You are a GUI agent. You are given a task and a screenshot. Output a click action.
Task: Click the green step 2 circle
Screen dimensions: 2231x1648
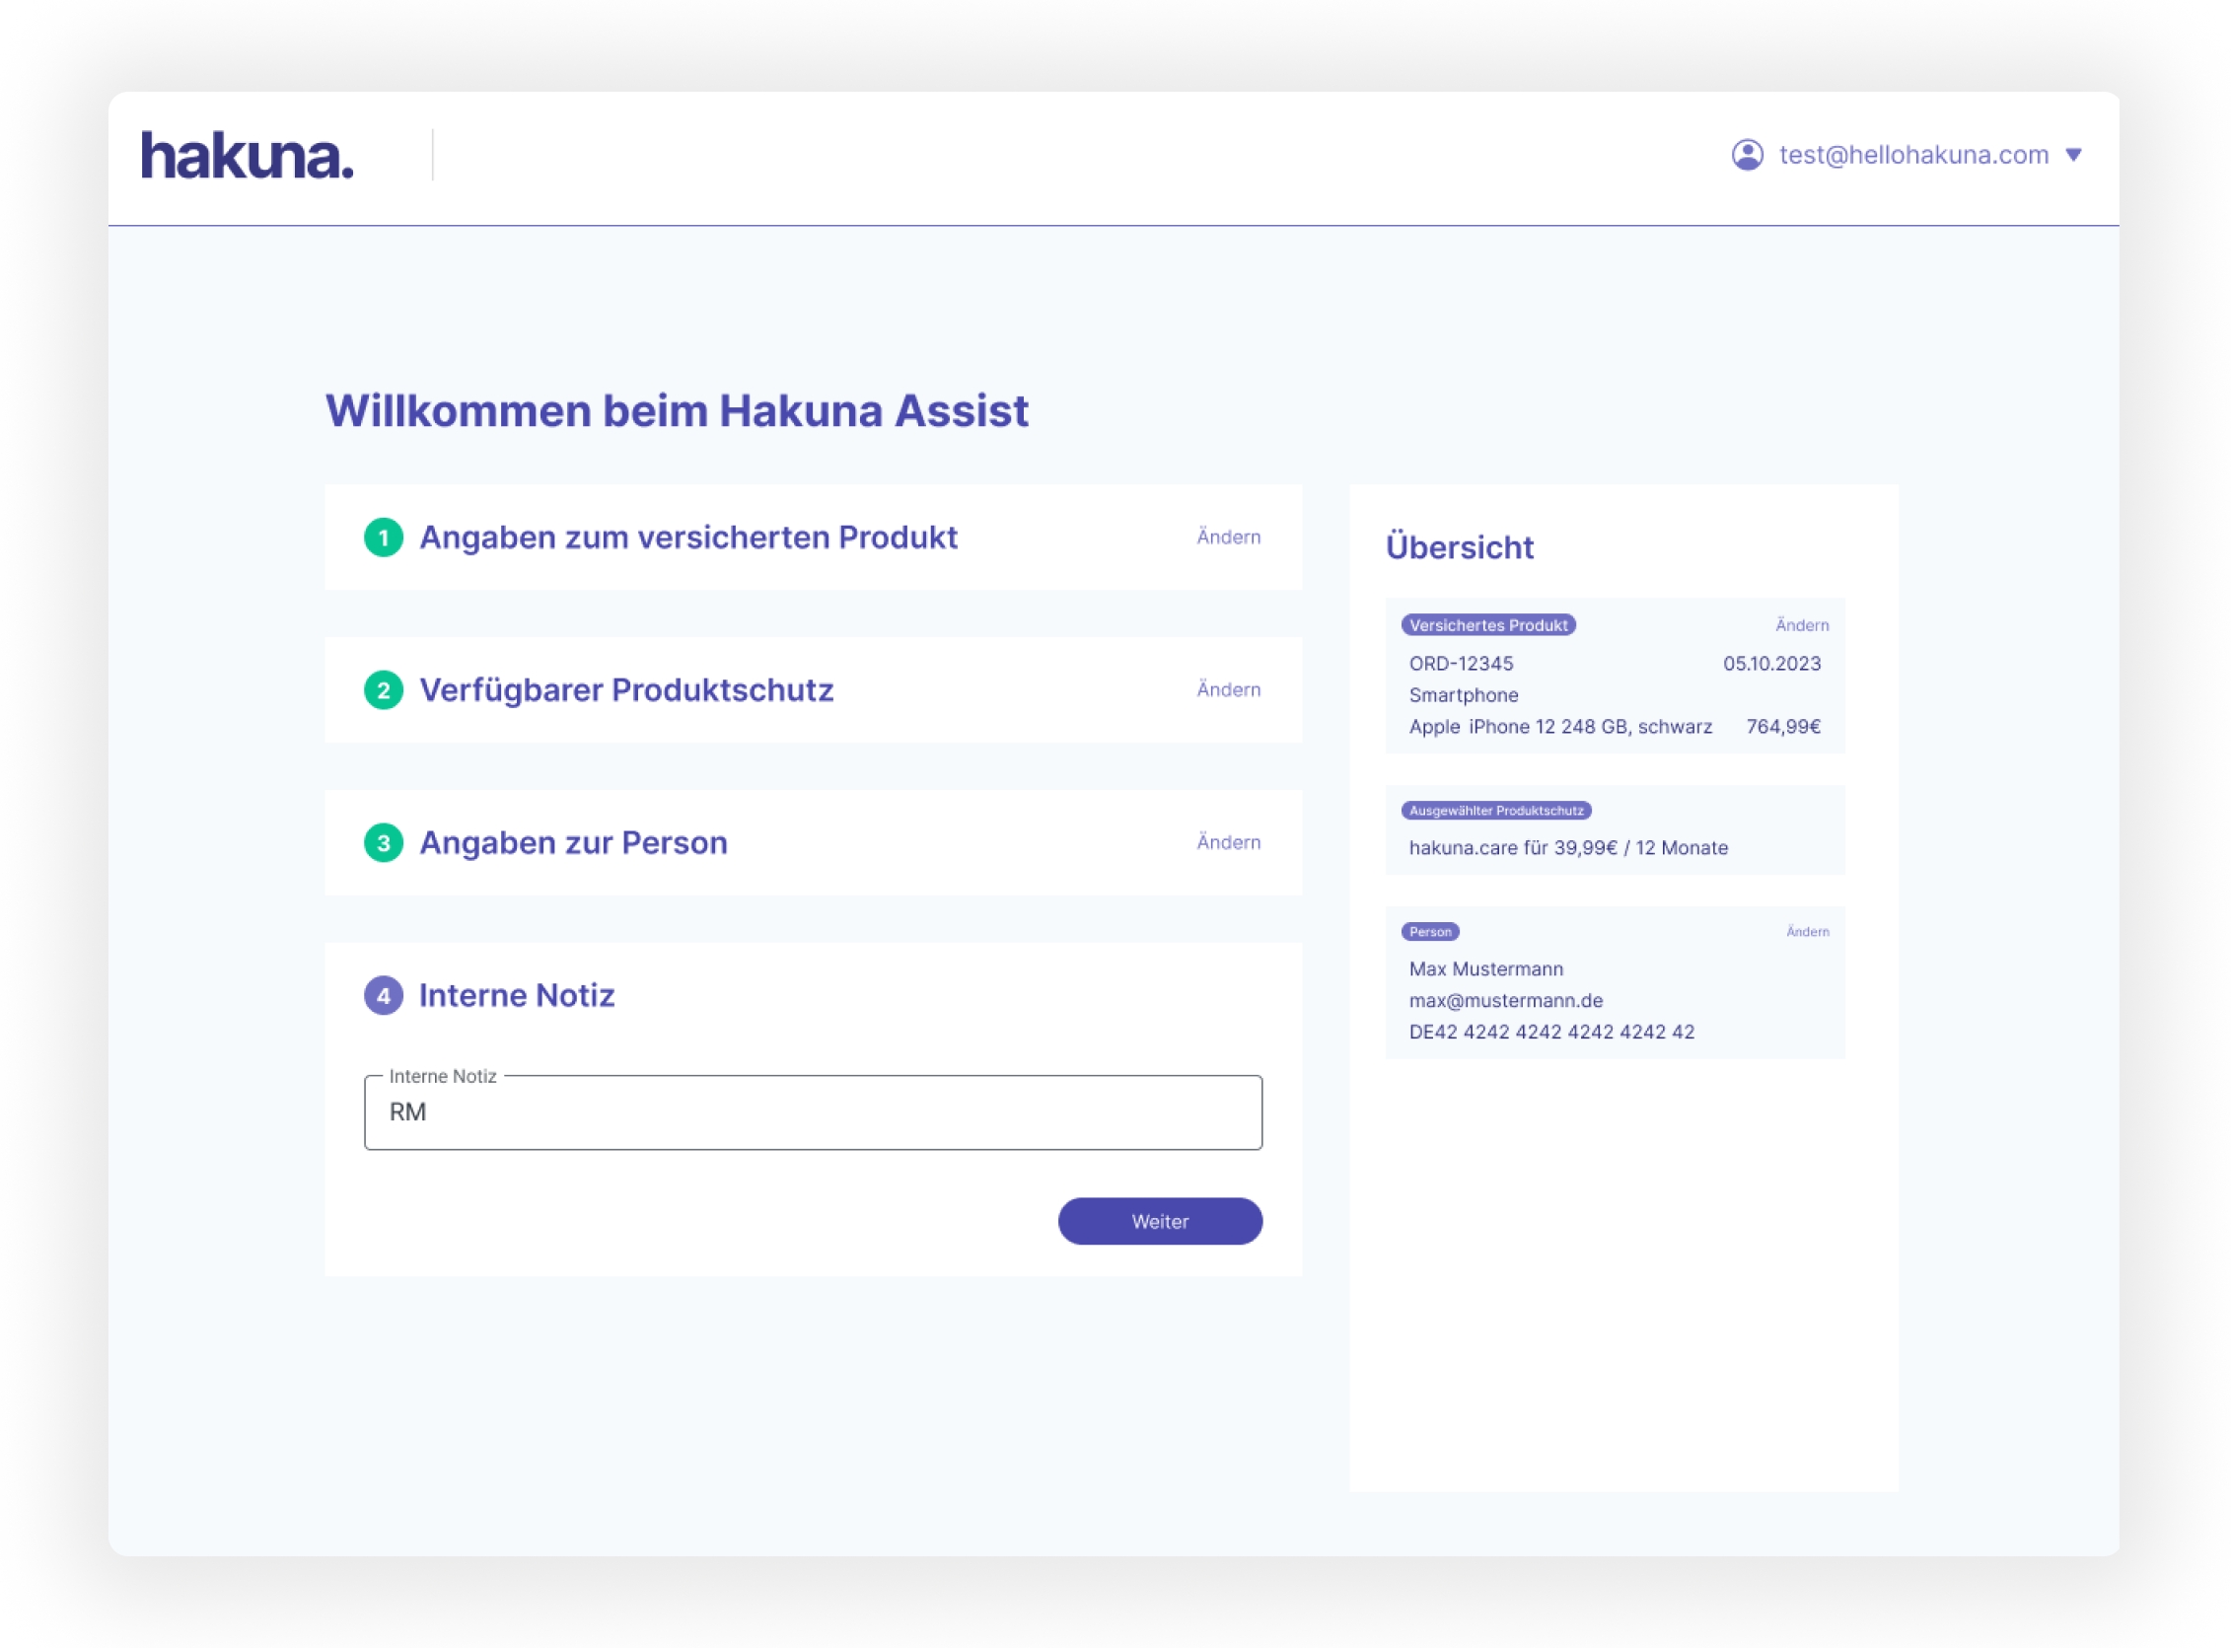pos(383,690)
